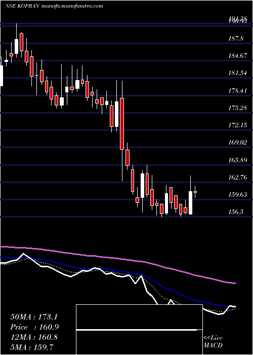The width and height of the screenshot is (253, 355).
Task: Select the 169.02 price level label
Action: point(237,143)
